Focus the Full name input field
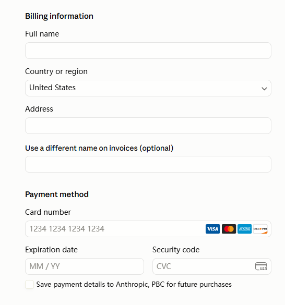 tap(148, 51)
